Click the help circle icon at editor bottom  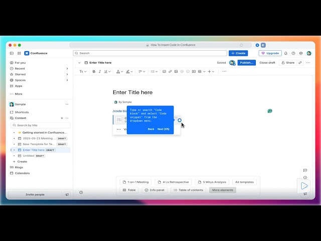[x=81, y=192]
